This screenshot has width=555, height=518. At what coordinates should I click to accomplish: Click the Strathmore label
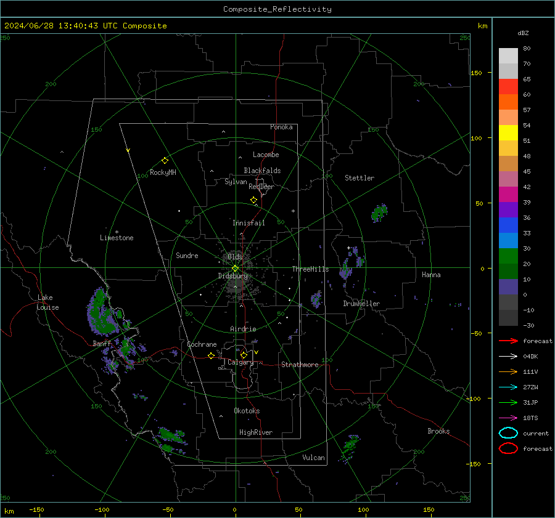pyautogui.click(x=300, y=365)
